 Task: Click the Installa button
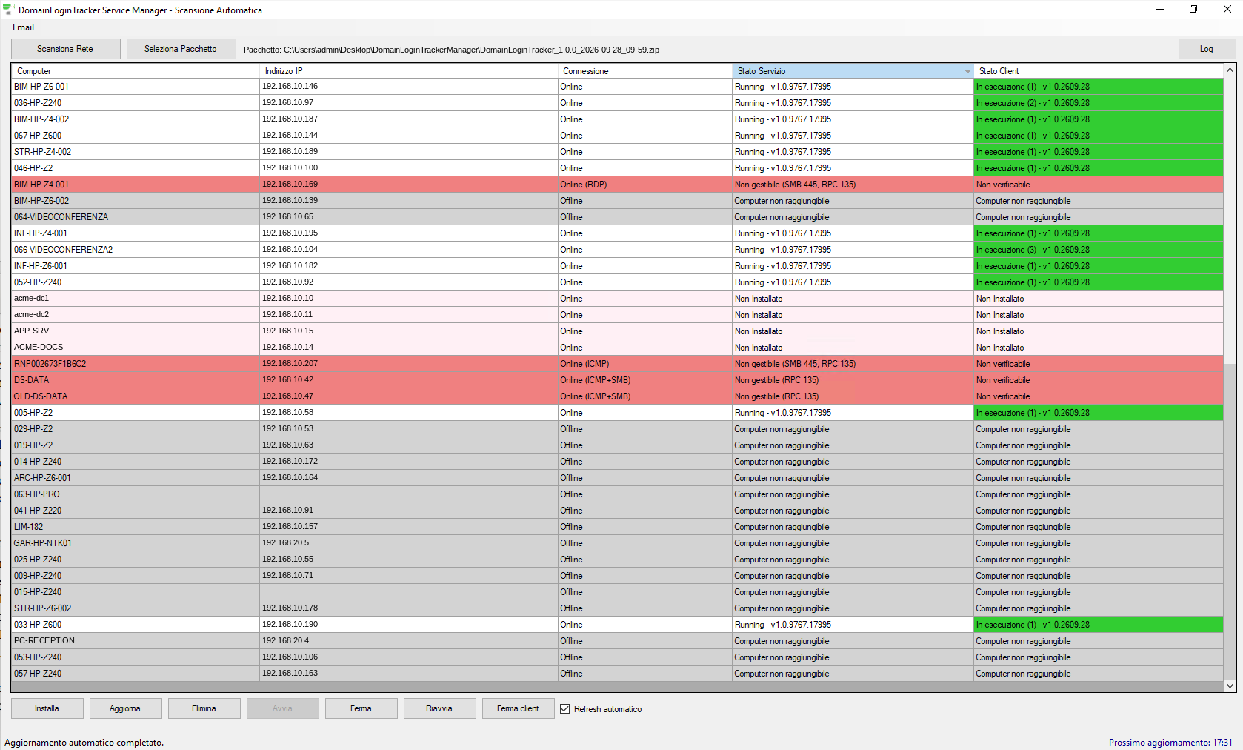click(47, 708)
